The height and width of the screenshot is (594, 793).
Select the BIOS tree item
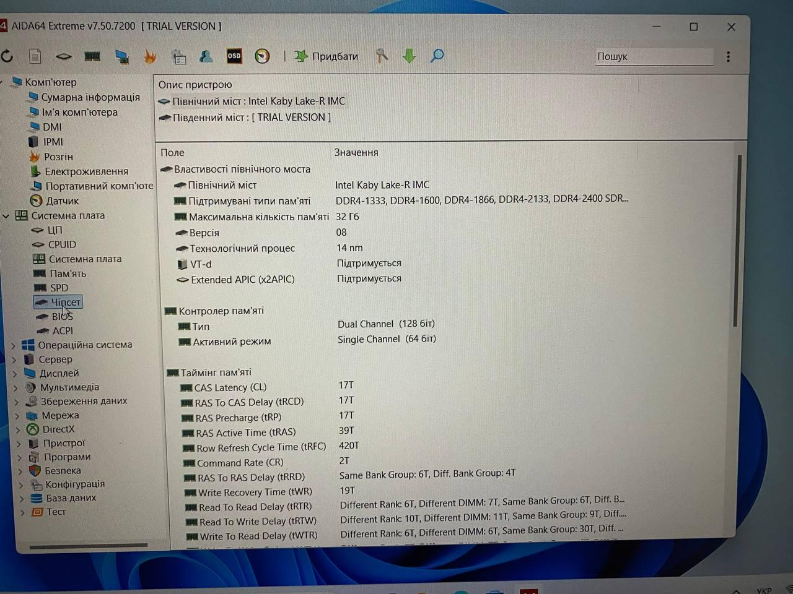62,316
